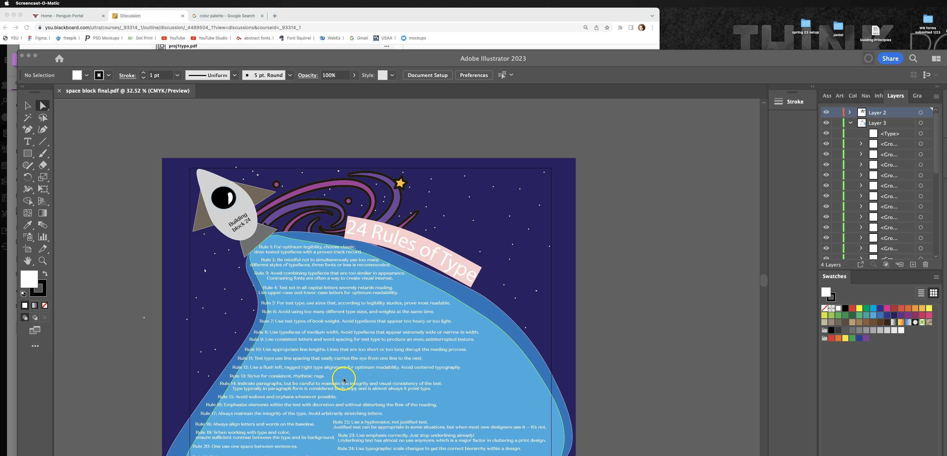Select the Eyedropper tool

coord(28,225)
